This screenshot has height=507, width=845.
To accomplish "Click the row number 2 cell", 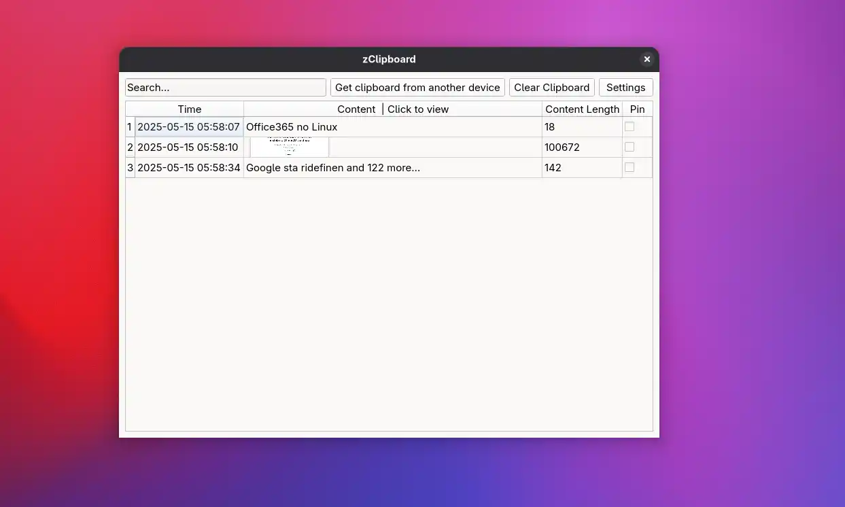I will point(129,147).
